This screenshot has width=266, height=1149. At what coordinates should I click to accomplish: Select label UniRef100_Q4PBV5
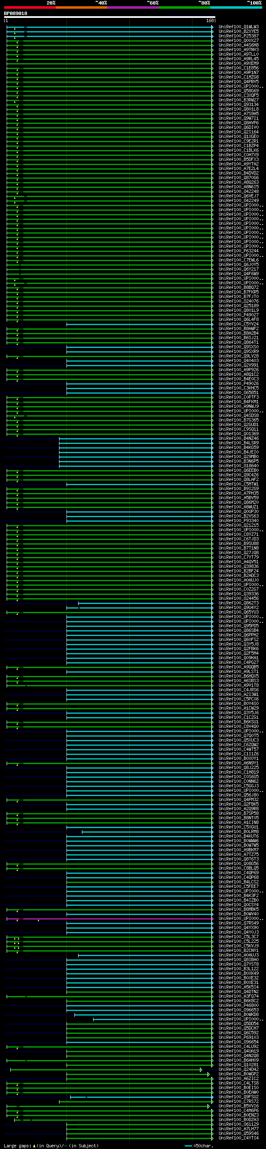tap(238, 81)
